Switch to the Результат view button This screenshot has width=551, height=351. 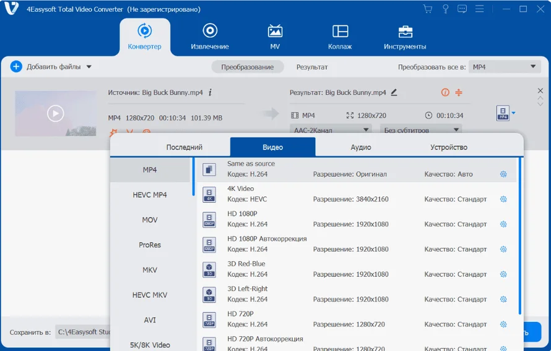coord(312,67)
